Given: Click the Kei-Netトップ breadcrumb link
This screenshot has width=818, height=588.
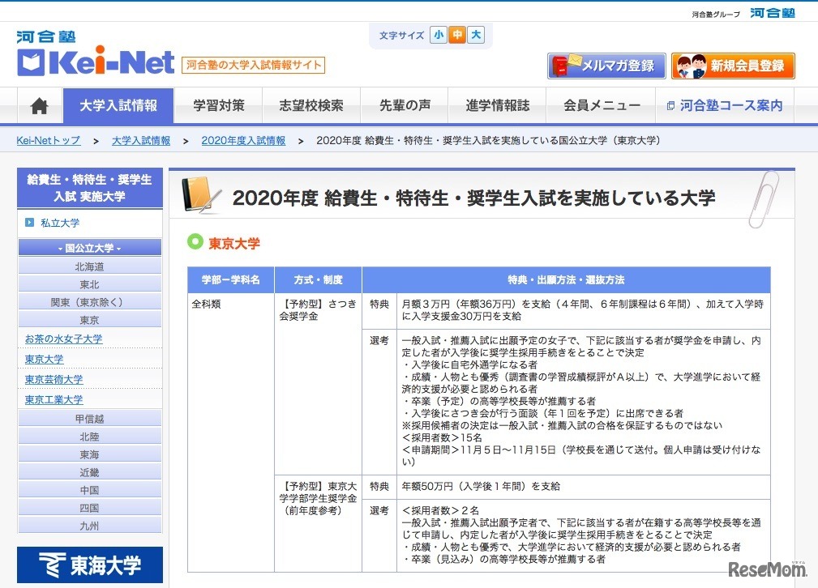Looking at the screenshot, I should [x=49, y=140].
